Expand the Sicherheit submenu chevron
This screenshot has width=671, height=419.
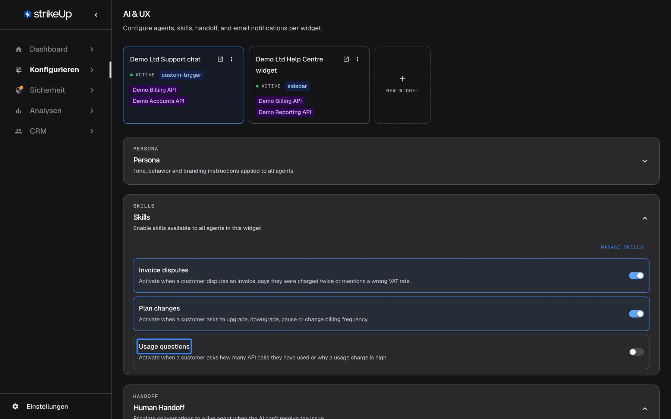point(92,90)
